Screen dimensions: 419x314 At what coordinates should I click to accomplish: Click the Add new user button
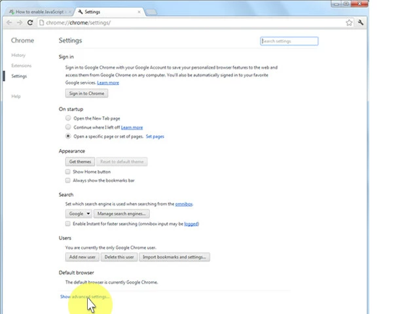click(82, 257)
